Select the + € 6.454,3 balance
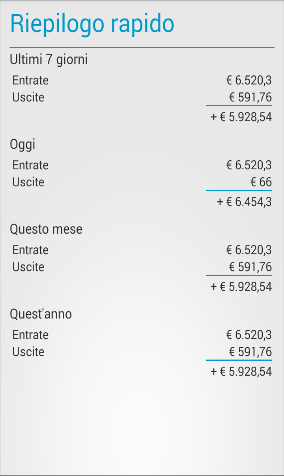 (x=245, y=202)
